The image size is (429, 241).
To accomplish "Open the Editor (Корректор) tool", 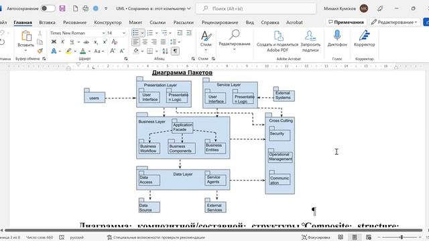I will [x=364, y=39].
